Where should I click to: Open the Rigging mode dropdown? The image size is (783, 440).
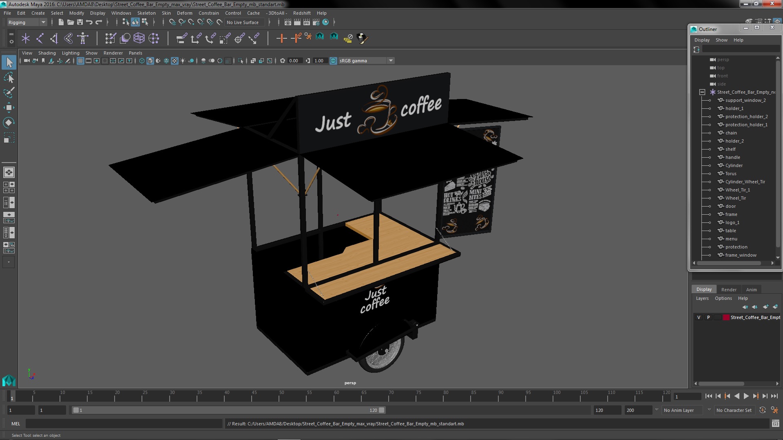[x=43, y=22]
